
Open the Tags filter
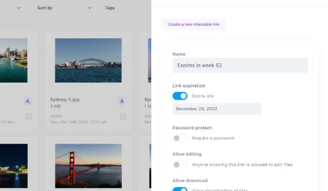tap(110, 8)
